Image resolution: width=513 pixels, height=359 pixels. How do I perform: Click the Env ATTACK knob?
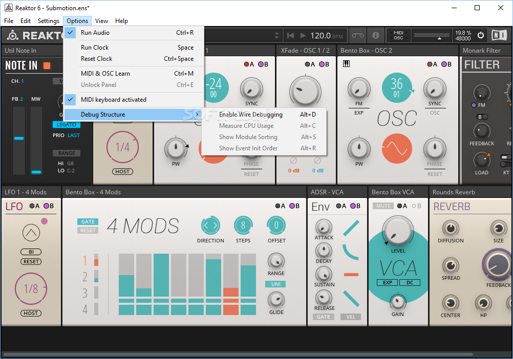(324, 227)
